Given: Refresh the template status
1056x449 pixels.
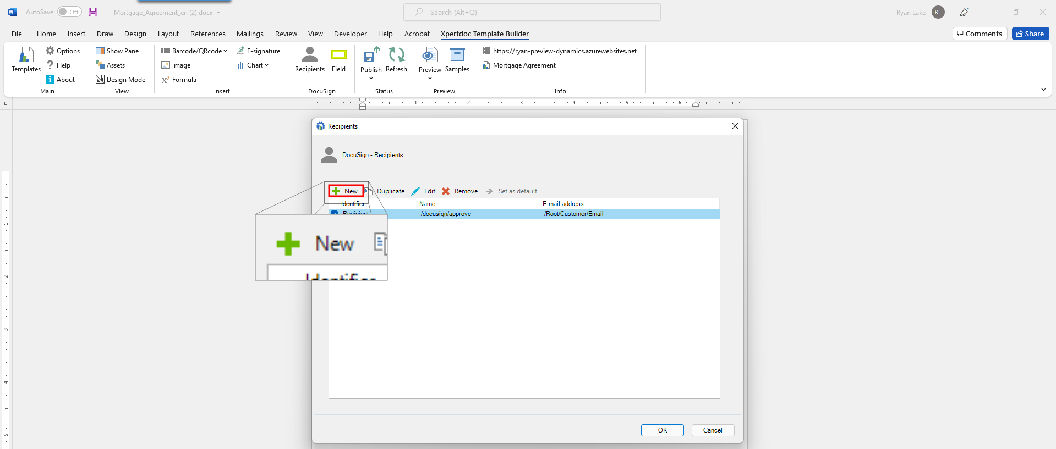Looking at the screenshot, I should (396, 60).
